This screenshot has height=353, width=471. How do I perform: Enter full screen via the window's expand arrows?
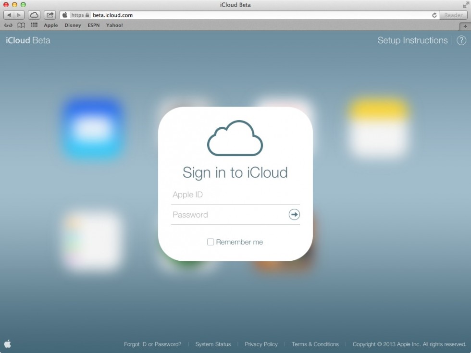click(x=466, y=4)
